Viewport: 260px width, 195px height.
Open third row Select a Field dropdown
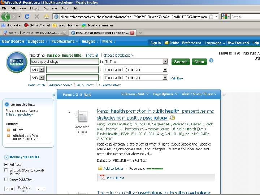click(165, 78)
